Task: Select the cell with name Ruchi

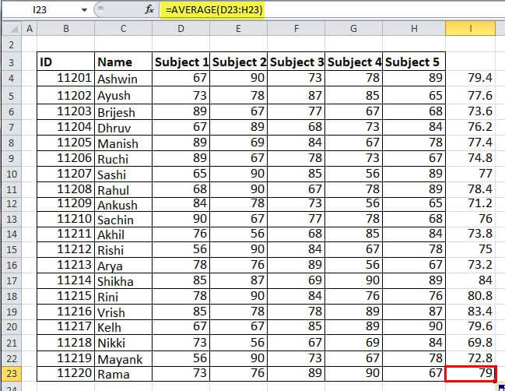Action: (x=124, y=158)
